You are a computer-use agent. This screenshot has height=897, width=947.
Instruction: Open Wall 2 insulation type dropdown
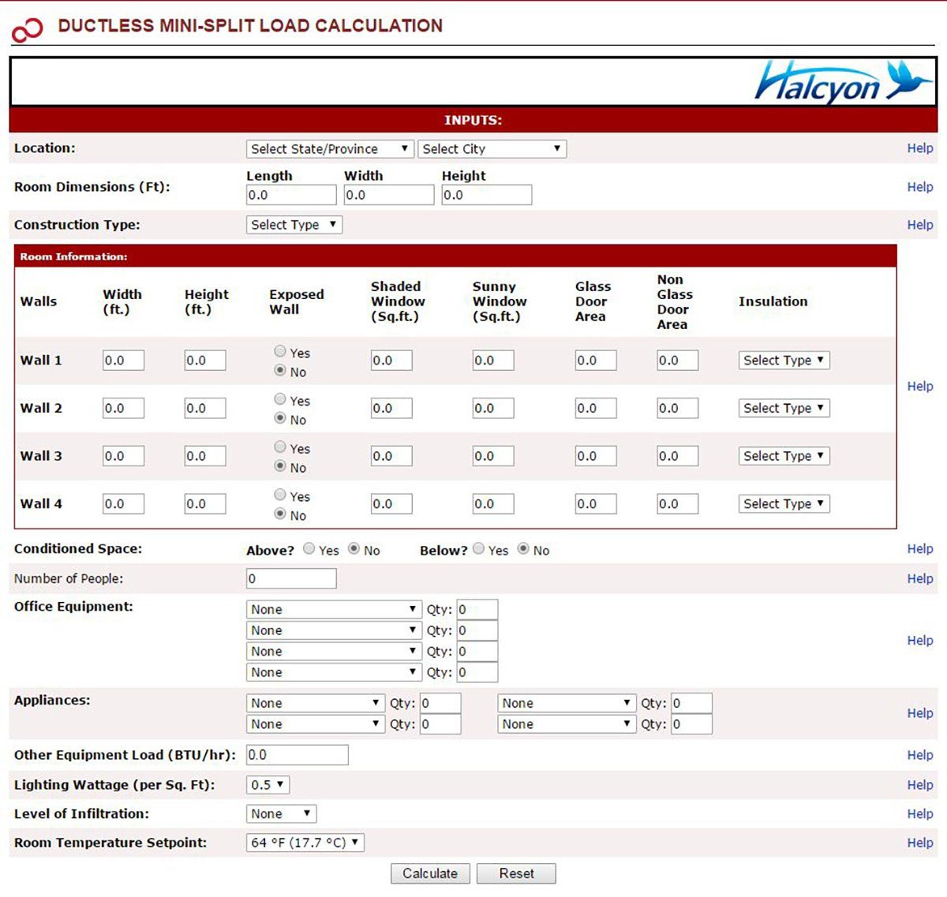coord(784,408)
